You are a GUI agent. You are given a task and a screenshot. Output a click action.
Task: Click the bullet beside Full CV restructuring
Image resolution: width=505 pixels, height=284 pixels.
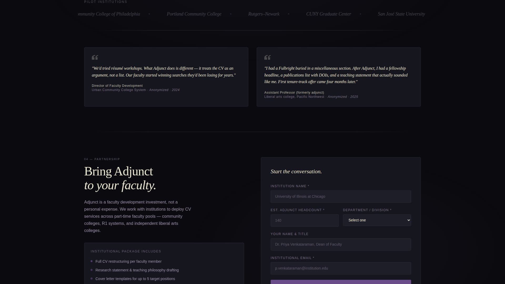pyautogui.click(x=91, y=261)
